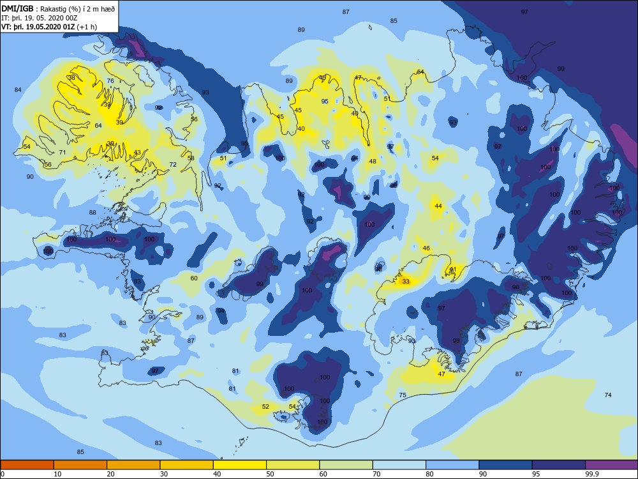Screen dimensions: 638x479
Task: Click the humidity value '33' on the map
Action: 406,282
